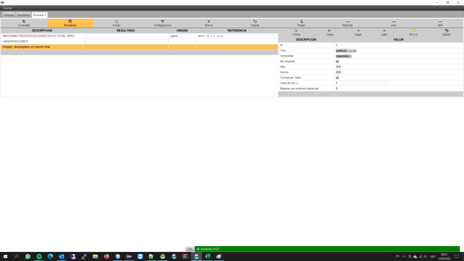The image size is (464, 261).
Task: Open File Explorer from the taskbar
Action: pos(95,256)
